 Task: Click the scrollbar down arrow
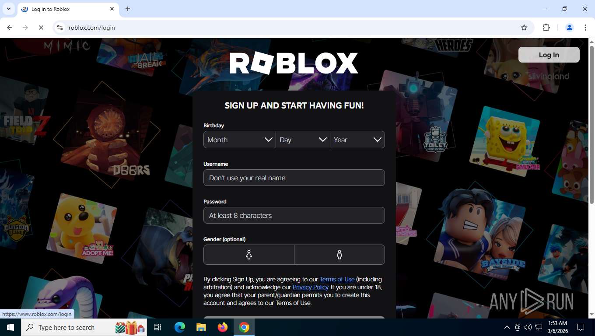pyautogui.click(x=591, y=314)
